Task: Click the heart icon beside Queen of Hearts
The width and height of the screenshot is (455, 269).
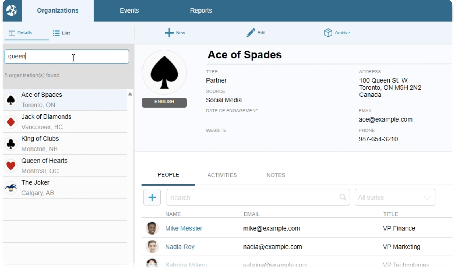Action: coord(11,166)
